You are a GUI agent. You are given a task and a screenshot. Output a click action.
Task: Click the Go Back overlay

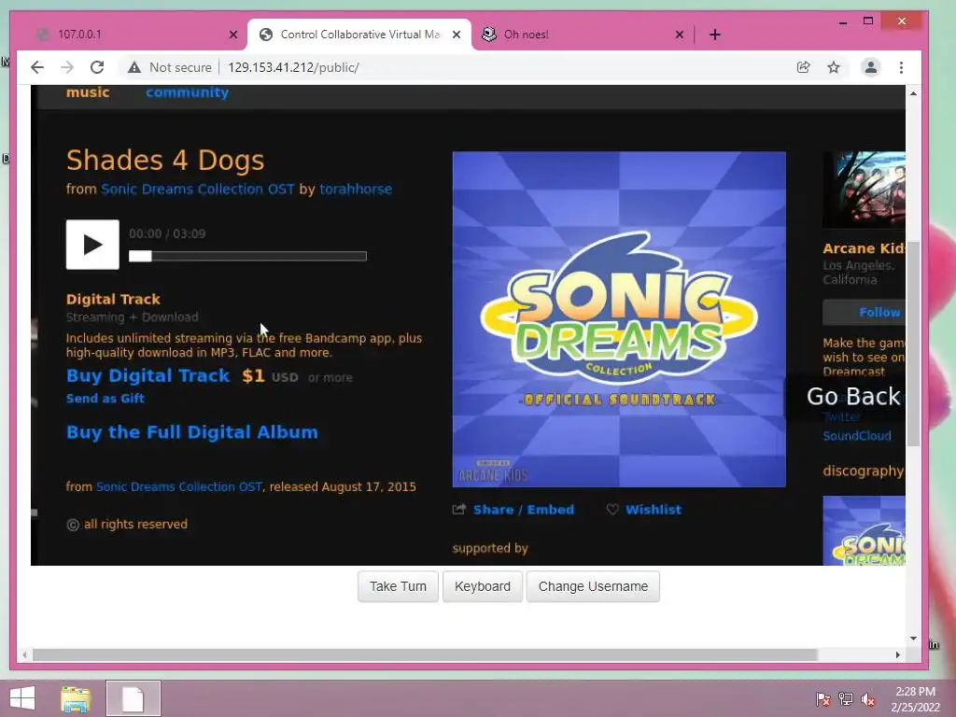[852, 396]
